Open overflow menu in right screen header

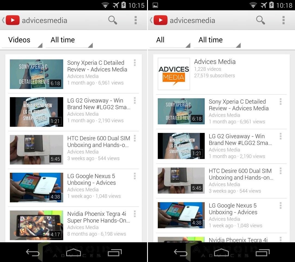[283, 20]
